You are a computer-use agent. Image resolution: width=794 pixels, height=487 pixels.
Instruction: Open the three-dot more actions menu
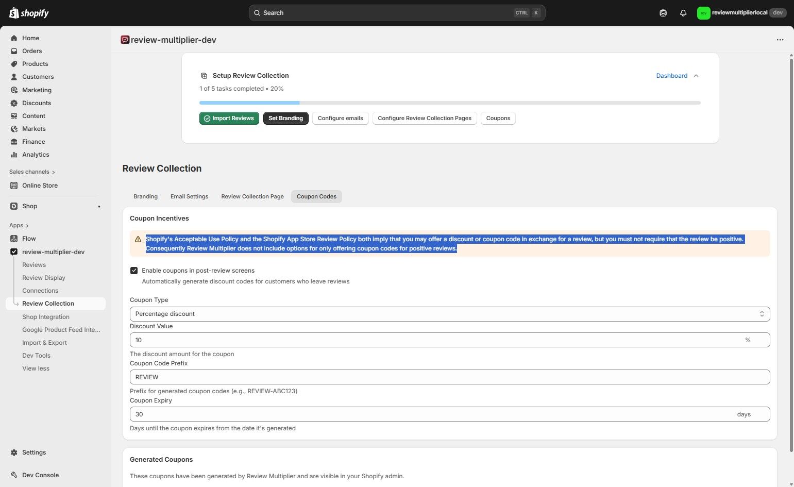780,40
